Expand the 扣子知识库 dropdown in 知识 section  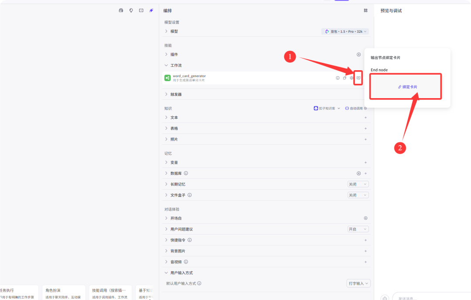click(x=326, y=108)
